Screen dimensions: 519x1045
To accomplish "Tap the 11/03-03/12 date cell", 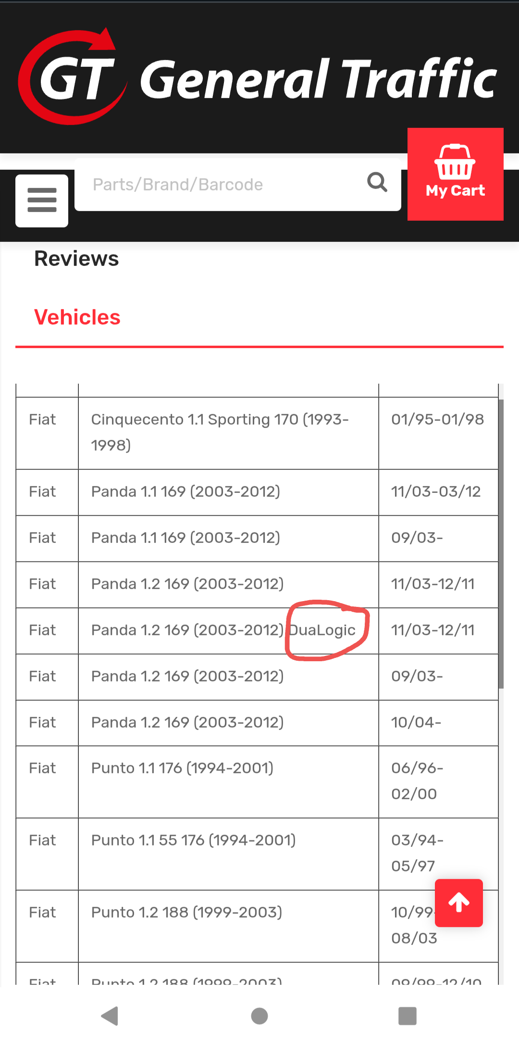I will pyautogui.click(x=435, y=491).
